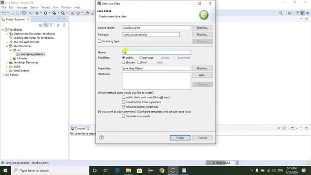Toggle the Link with Editor icon
Screen dimensions: 311x175
point(46,25)
